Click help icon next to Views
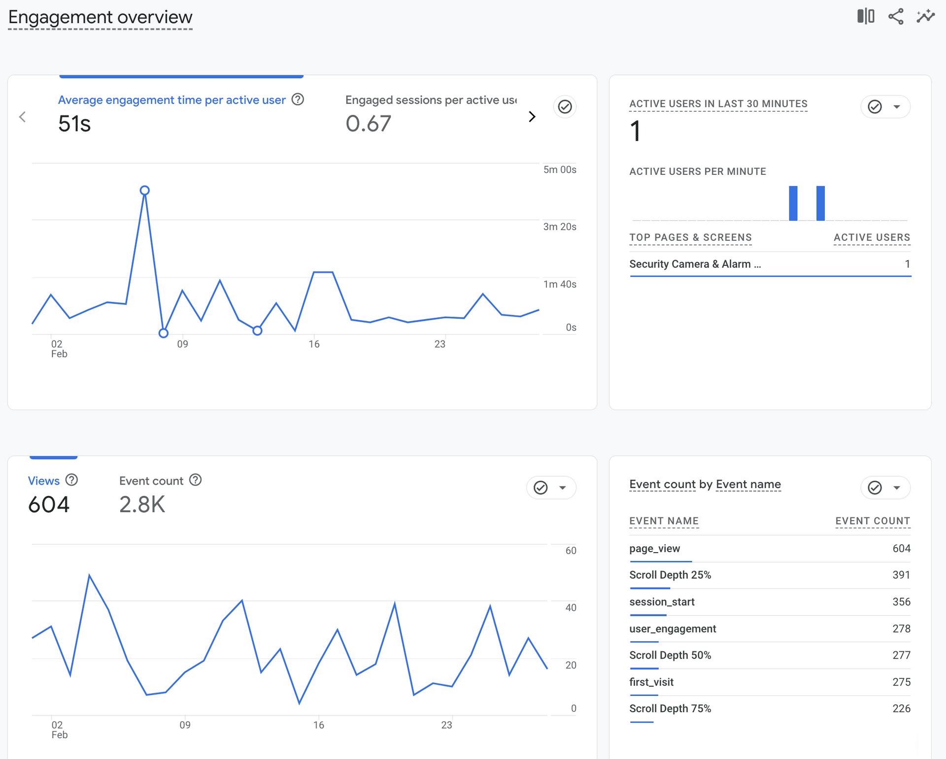 click(71, 480)
